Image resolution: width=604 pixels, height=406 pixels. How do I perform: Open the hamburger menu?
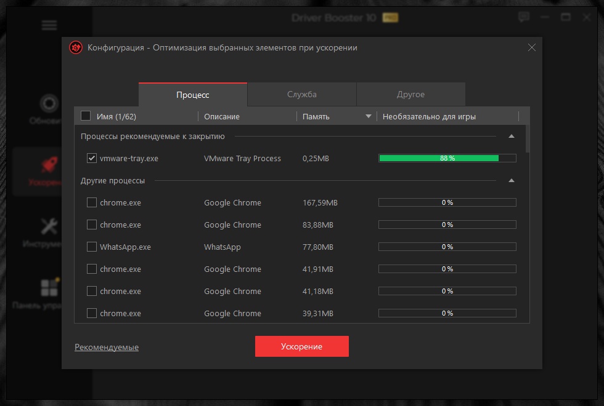click(x=49, y=25)
